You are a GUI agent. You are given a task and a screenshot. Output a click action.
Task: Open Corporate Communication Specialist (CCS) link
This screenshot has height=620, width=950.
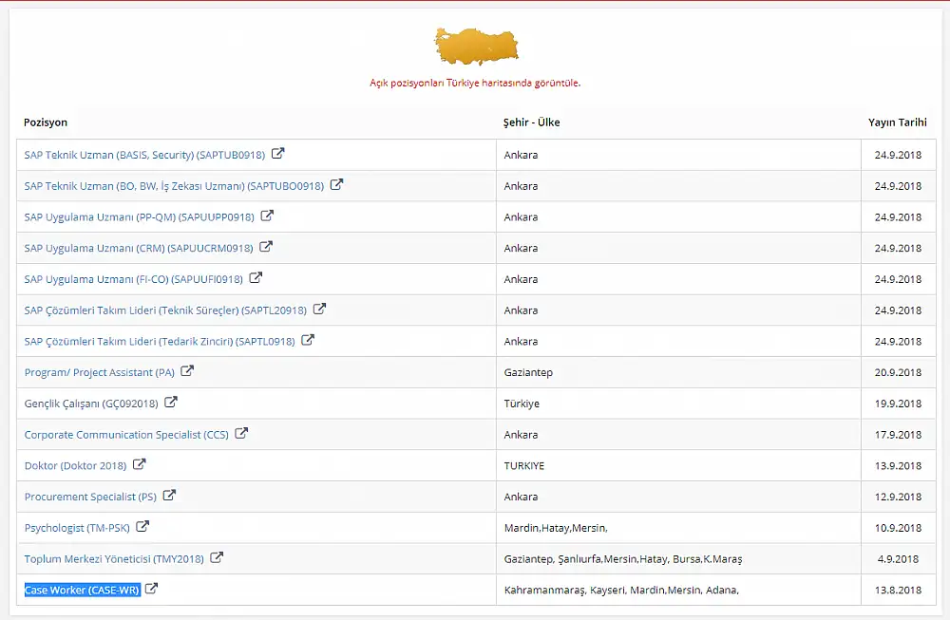point(126,435)
